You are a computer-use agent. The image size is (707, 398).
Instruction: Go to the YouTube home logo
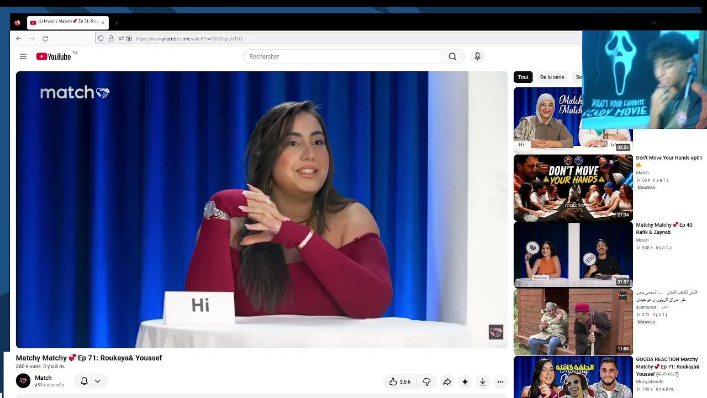54,56
